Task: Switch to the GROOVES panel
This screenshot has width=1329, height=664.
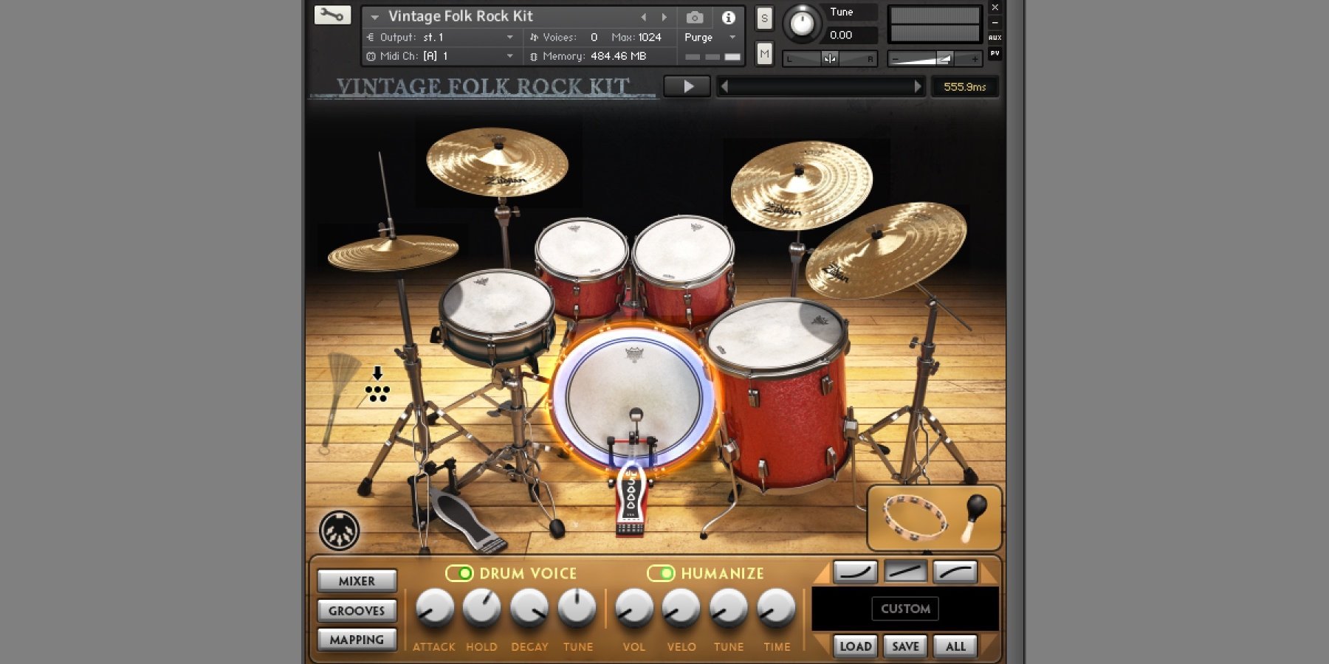Action: tap(357, 610)
